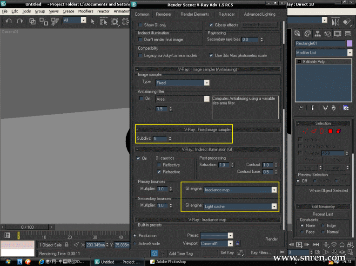Toggle Show End Result icon
356x266 pixels.
[313, 108]
